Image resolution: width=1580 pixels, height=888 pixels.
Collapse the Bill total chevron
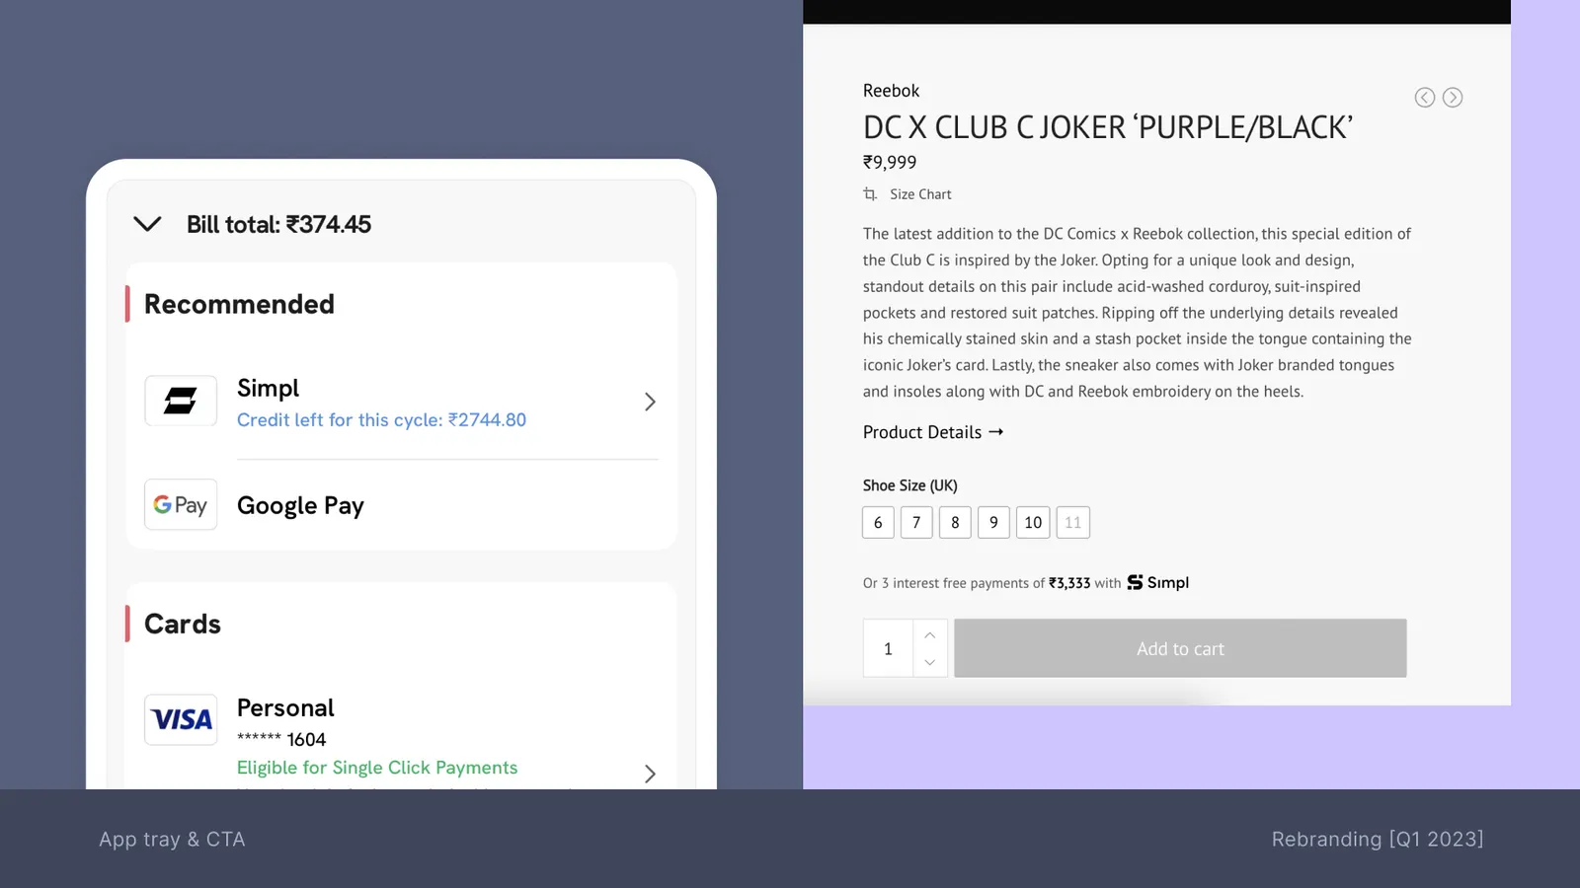pos(147,224)
